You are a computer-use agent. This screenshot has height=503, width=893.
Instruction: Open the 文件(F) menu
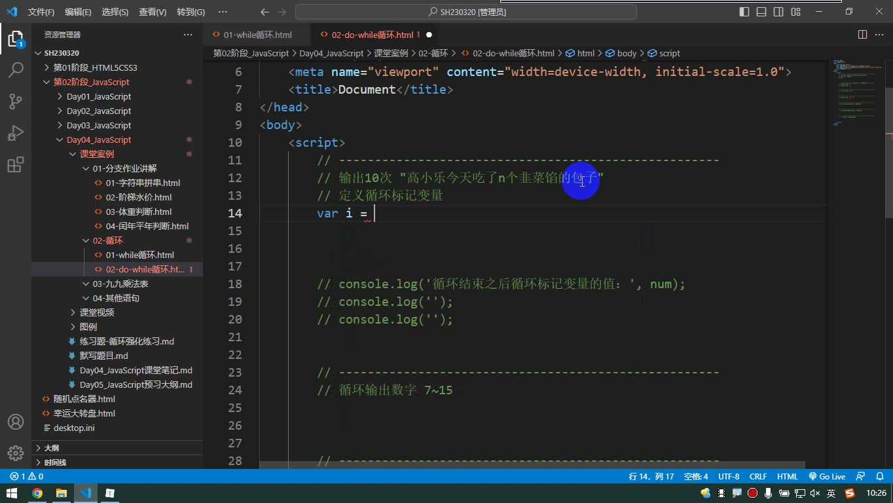click(41, 12)
